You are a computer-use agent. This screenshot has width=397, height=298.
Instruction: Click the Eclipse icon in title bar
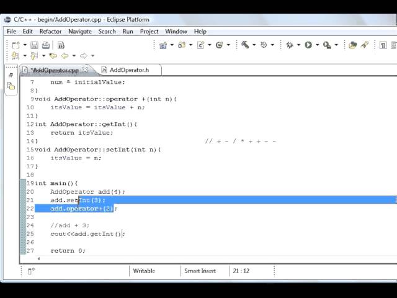(8, 19)
